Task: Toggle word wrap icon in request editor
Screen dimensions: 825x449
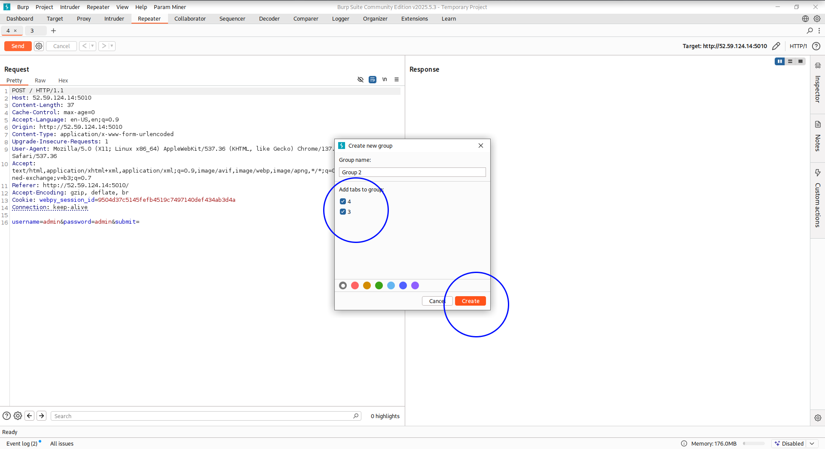Action: point(373,79)
